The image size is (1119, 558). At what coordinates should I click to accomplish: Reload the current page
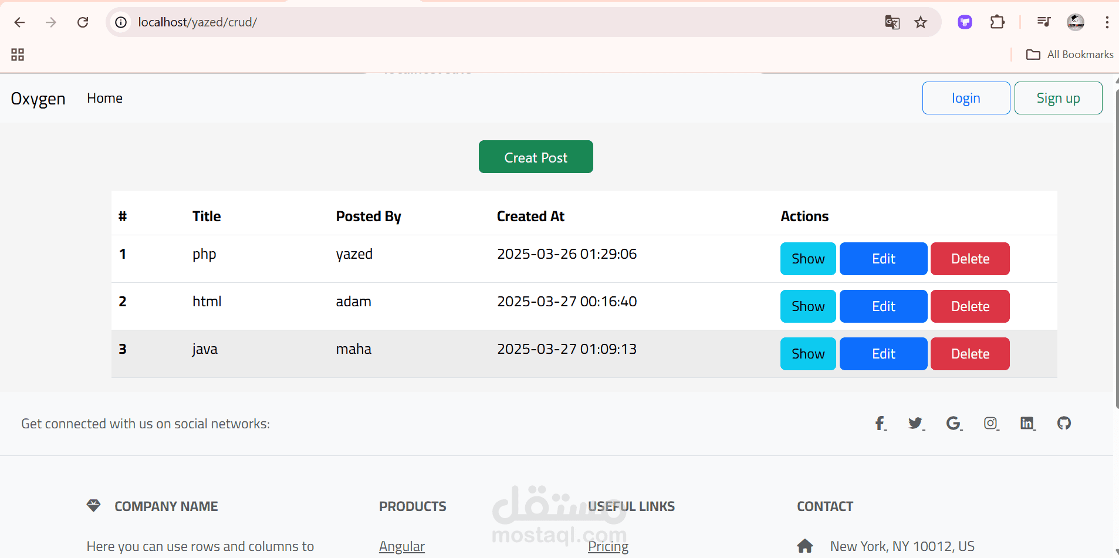click(83, 22)
